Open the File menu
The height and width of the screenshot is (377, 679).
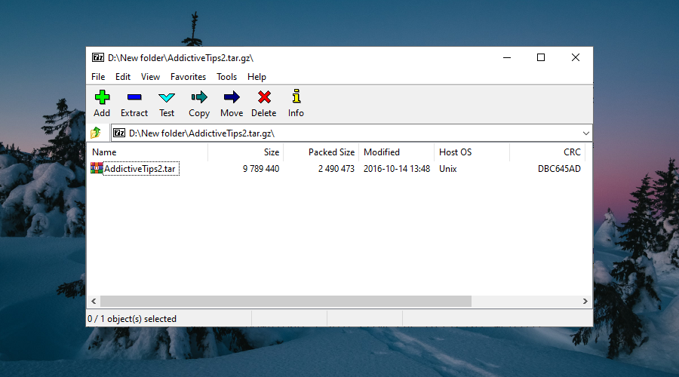pos(98,77)
